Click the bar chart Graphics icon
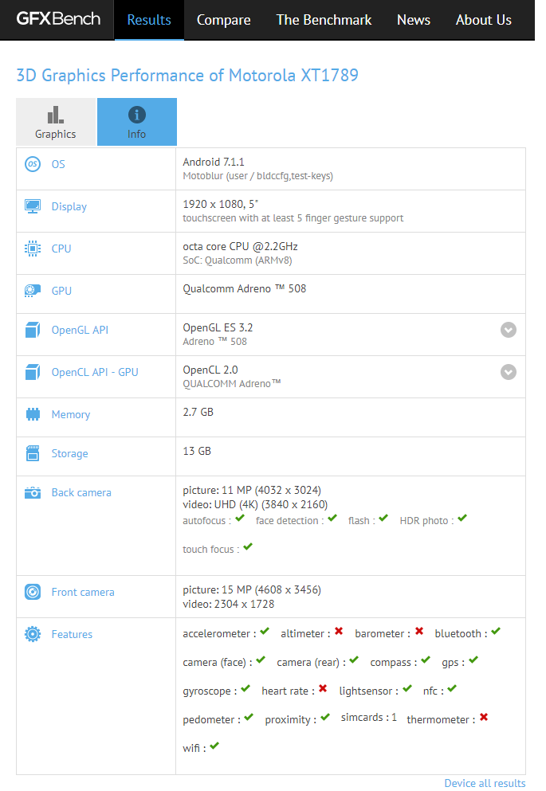This screenshot has height=791, width=546. (56, 115)
